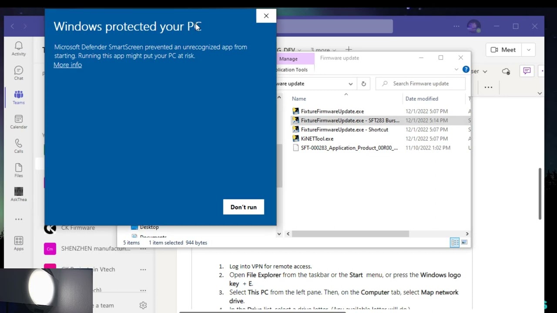Image resolution: width=557 pixels, height=313 pixels.
Task: Switch to details view in File Explorer
Action: click(x=455, y=243)
